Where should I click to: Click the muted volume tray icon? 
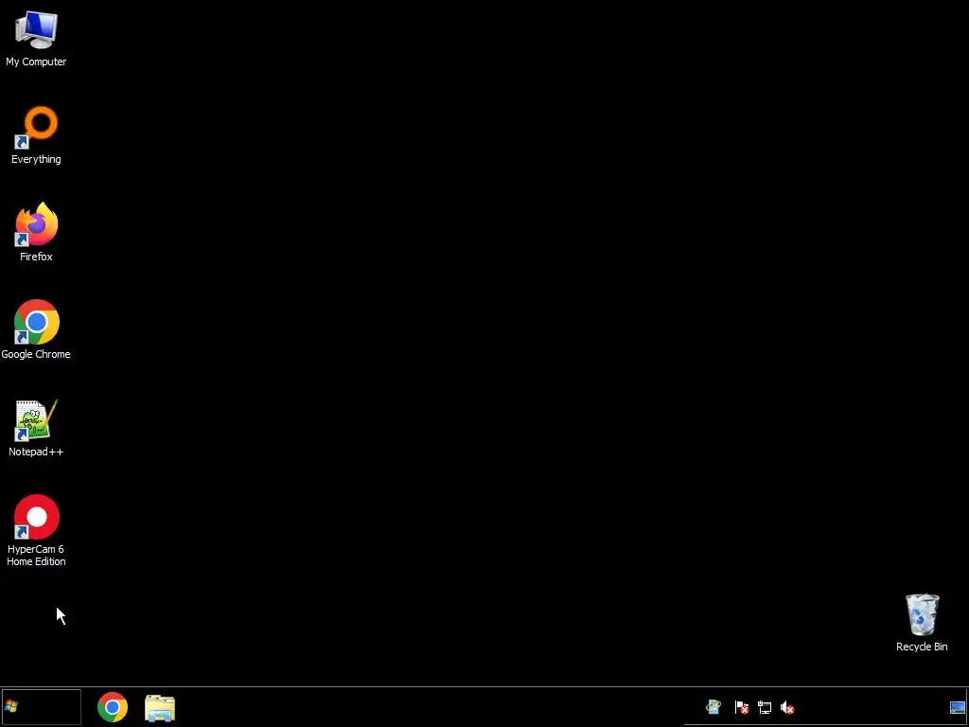pos(787,707)
